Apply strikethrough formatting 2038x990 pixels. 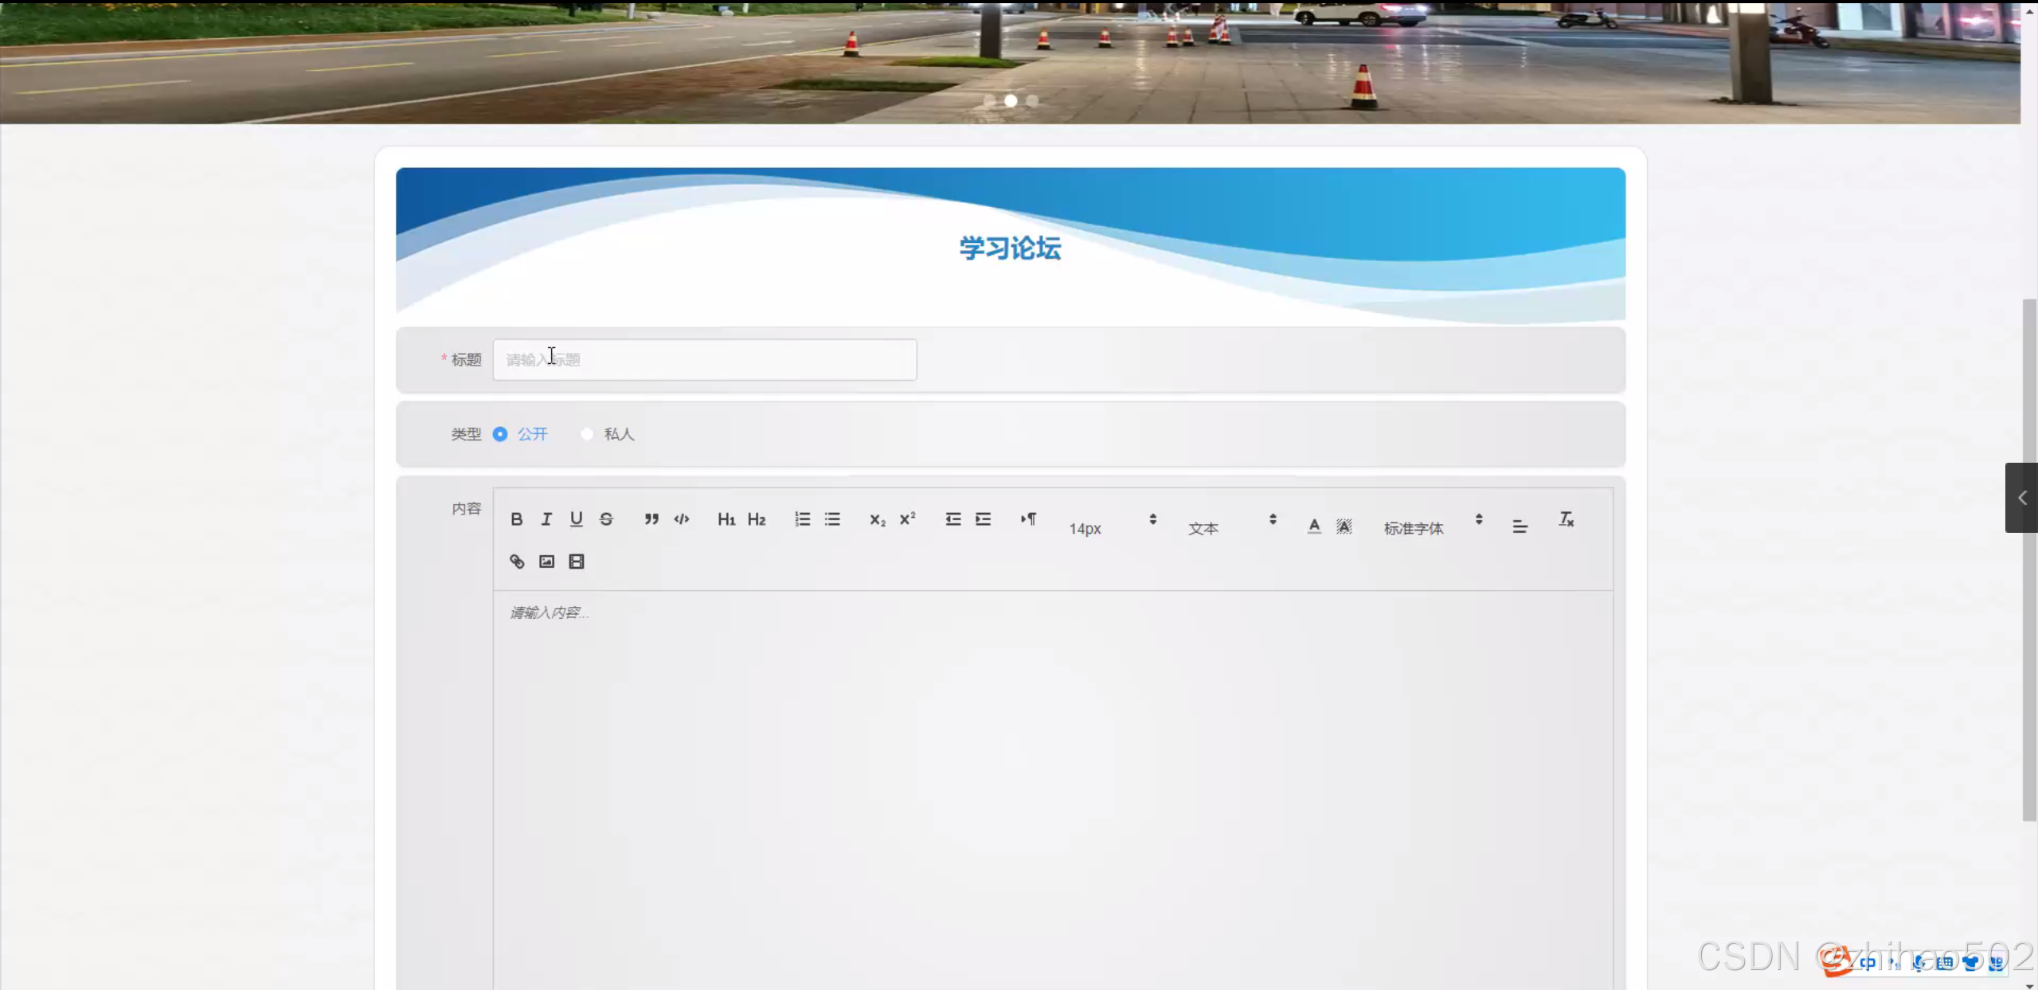(606, 518)
